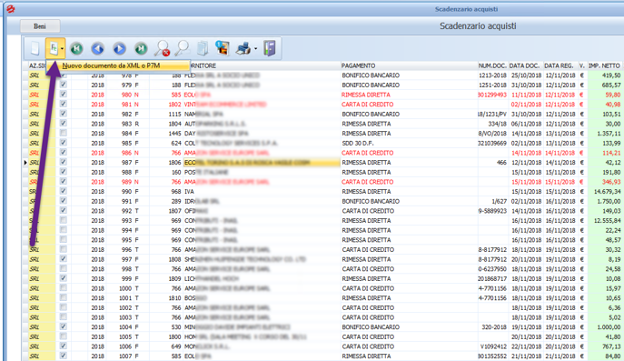Click the search magnifier icon
Screen dimensions: 624x361
tap(183, 48)
